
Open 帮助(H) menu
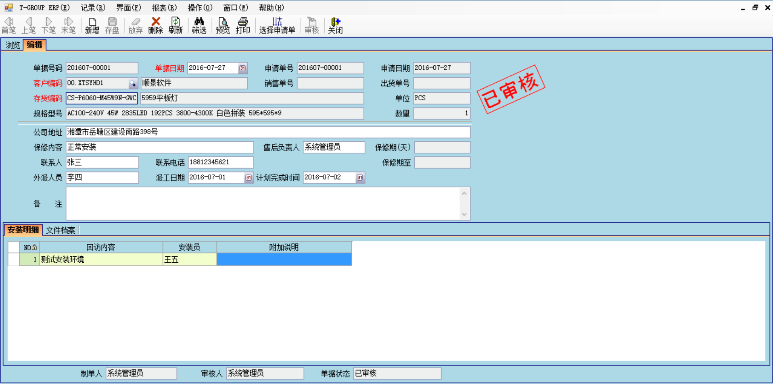pyautogui.click(x=272, y=8)
